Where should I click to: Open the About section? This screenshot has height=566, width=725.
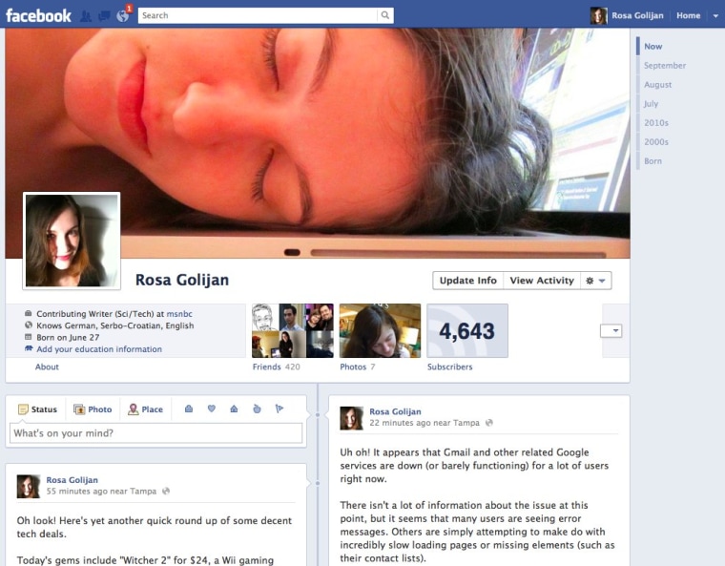47,367
